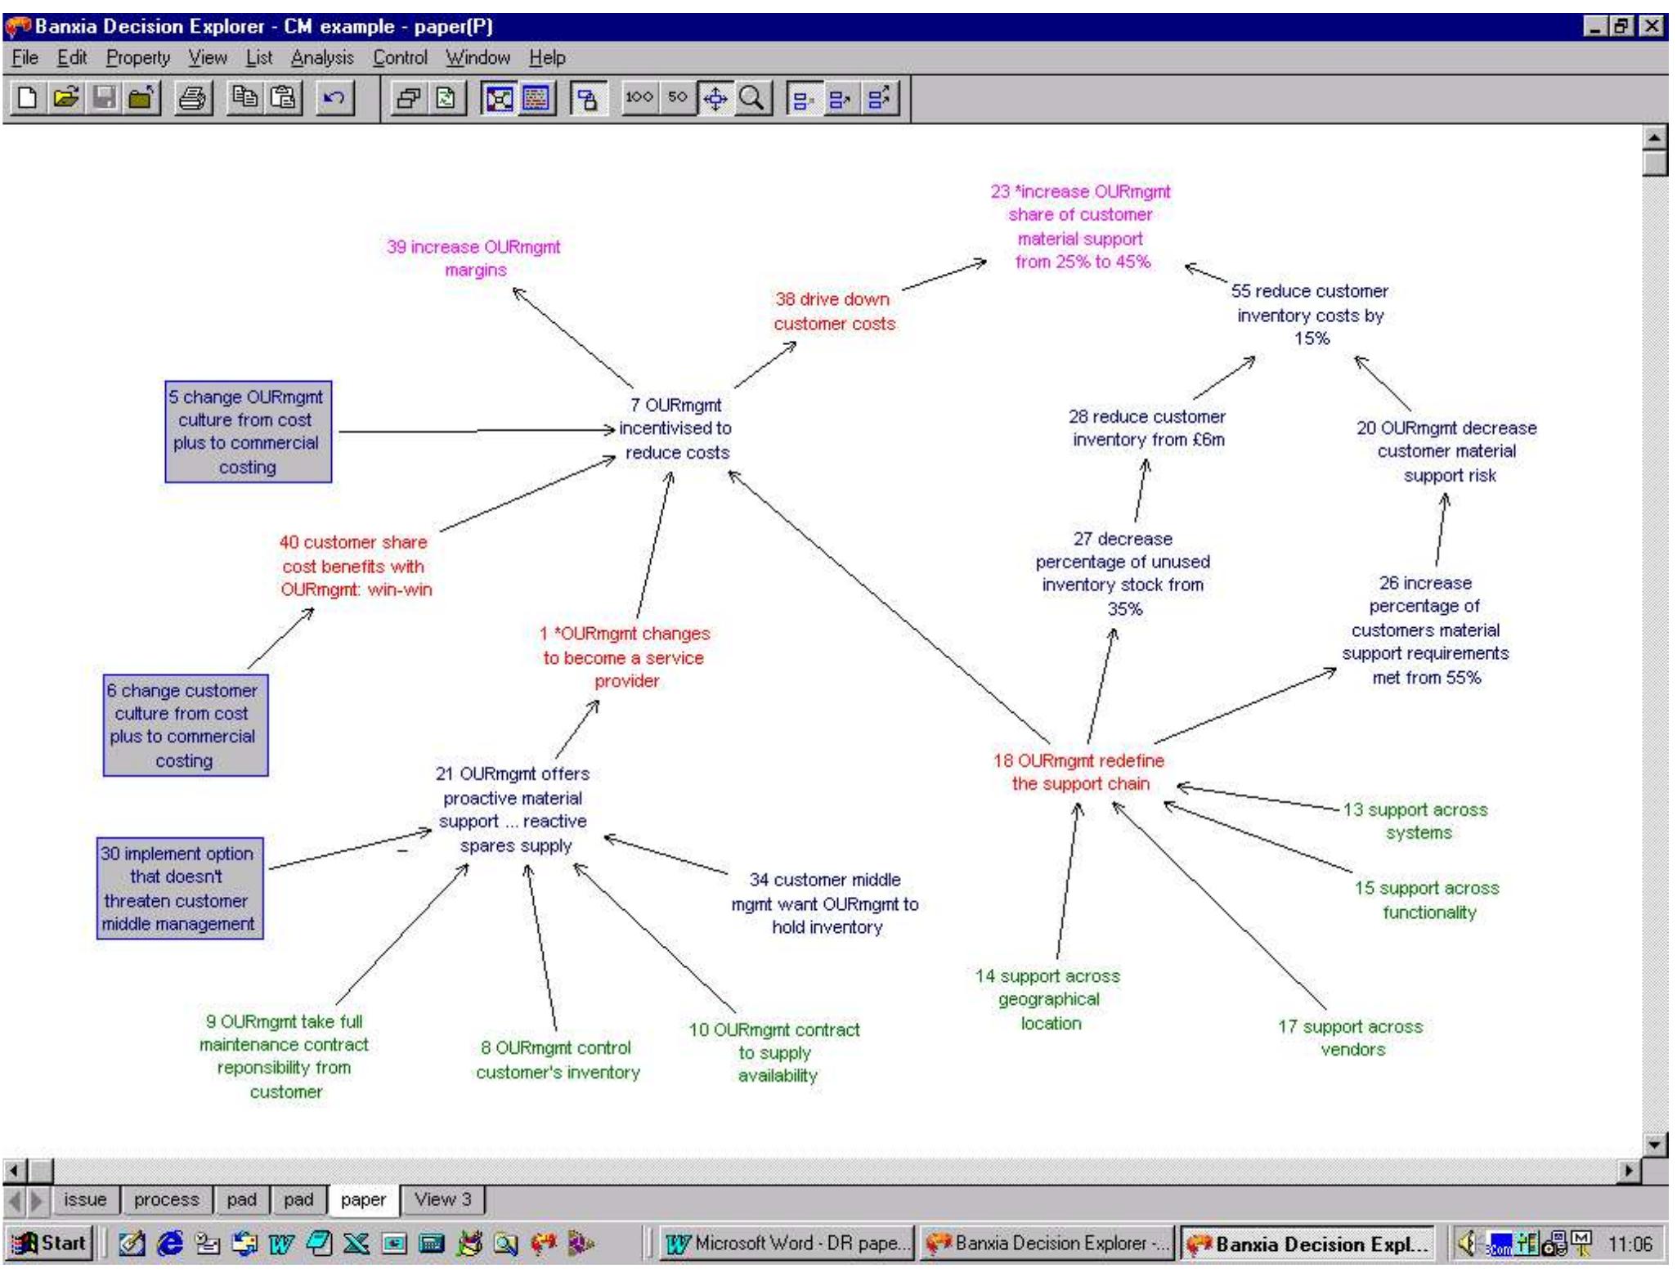The image size is (1677, 1282).
Task: Set zoom to 50 percent
Action: (x=678, y=99)
